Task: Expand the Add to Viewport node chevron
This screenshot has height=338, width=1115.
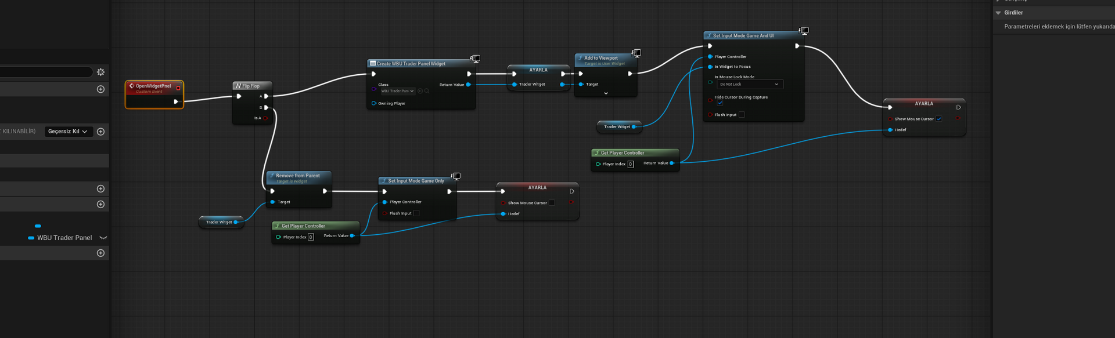Action: pyautogui.click(x=606, y=93)
